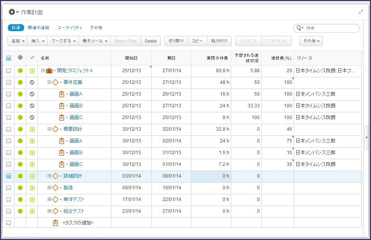Click the diamond icon beside 概要設計

pos(55,129)
